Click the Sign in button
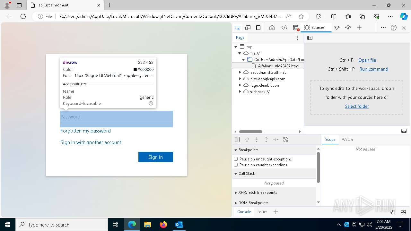The image size is (411, 231). (x=156, y=157)
